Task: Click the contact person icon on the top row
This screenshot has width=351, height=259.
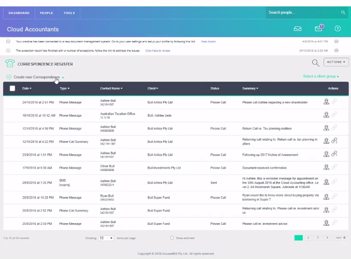Action: point(326,102)
